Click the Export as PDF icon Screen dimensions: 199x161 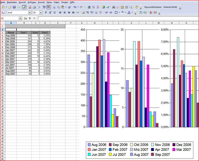pos(30,7)
